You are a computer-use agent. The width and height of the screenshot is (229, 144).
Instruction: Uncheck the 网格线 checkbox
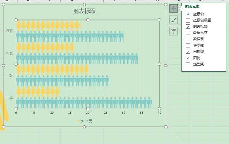(188, 52)
